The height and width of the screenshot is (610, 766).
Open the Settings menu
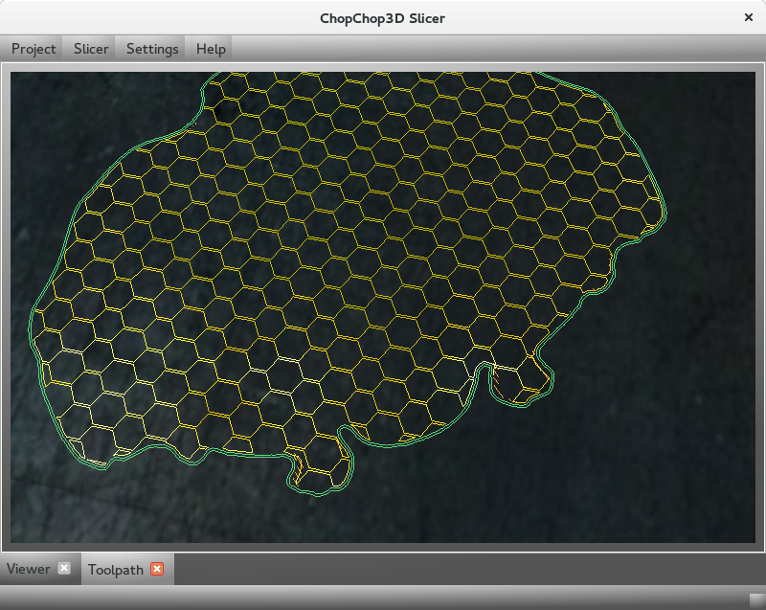point(152,49)
